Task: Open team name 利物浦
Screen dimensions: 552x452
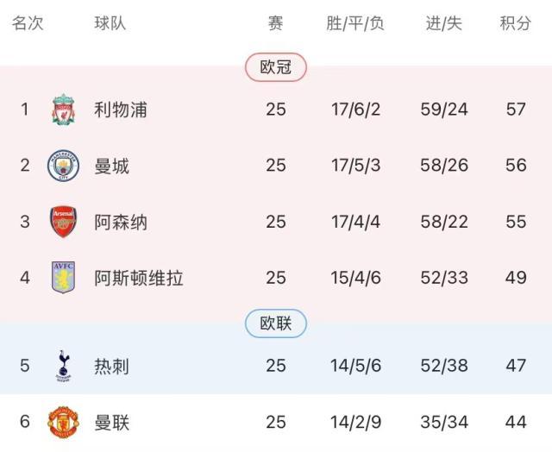Action: click(121, 110)
